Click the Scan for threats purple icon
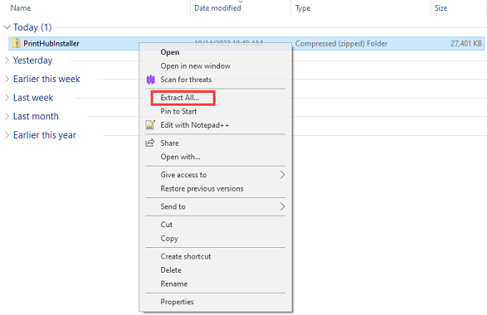 point(151,80)
